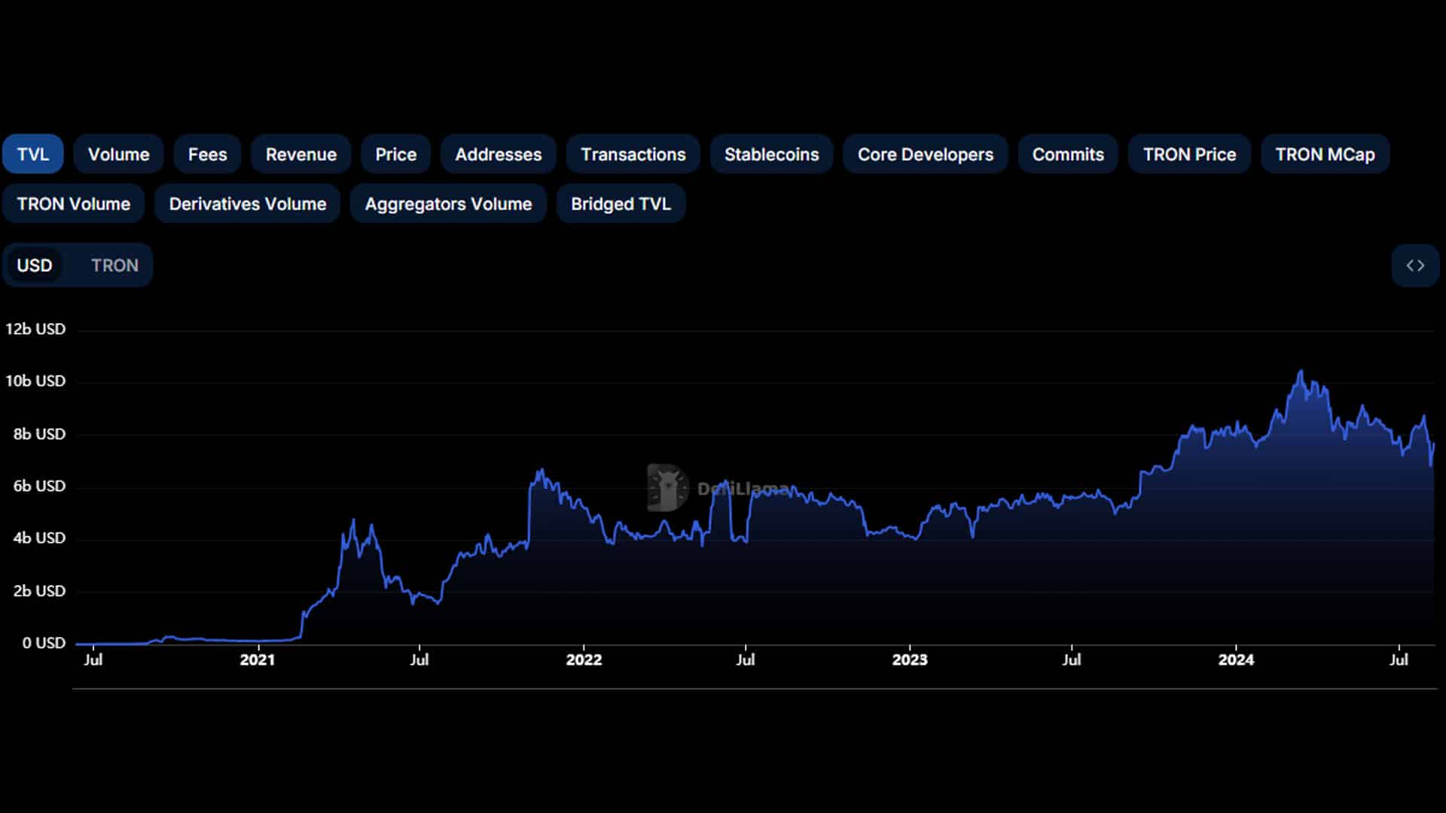Click the 6b USD axis label
The width and height of the screenshot is (1446, 813).
click(39, 486)
